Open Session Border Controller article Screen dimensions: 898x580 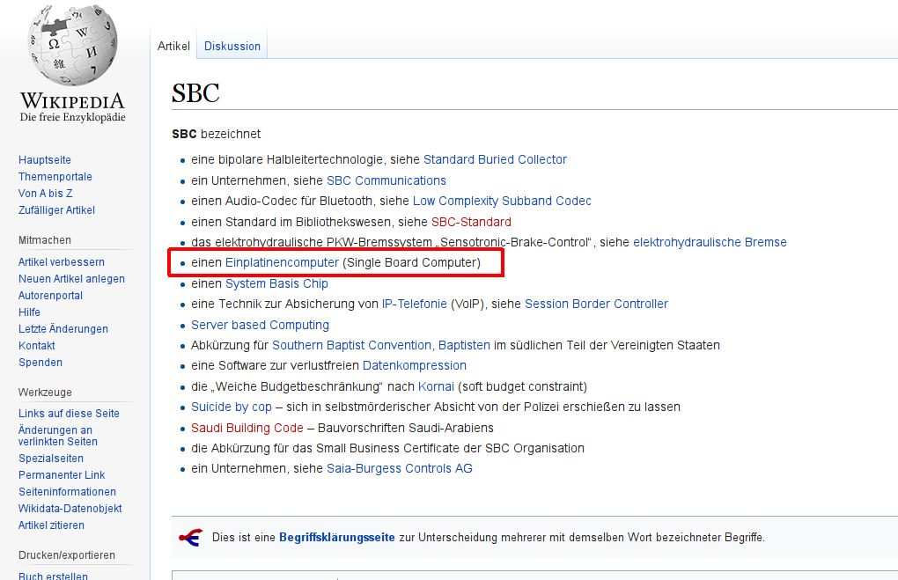pos(596,304)
